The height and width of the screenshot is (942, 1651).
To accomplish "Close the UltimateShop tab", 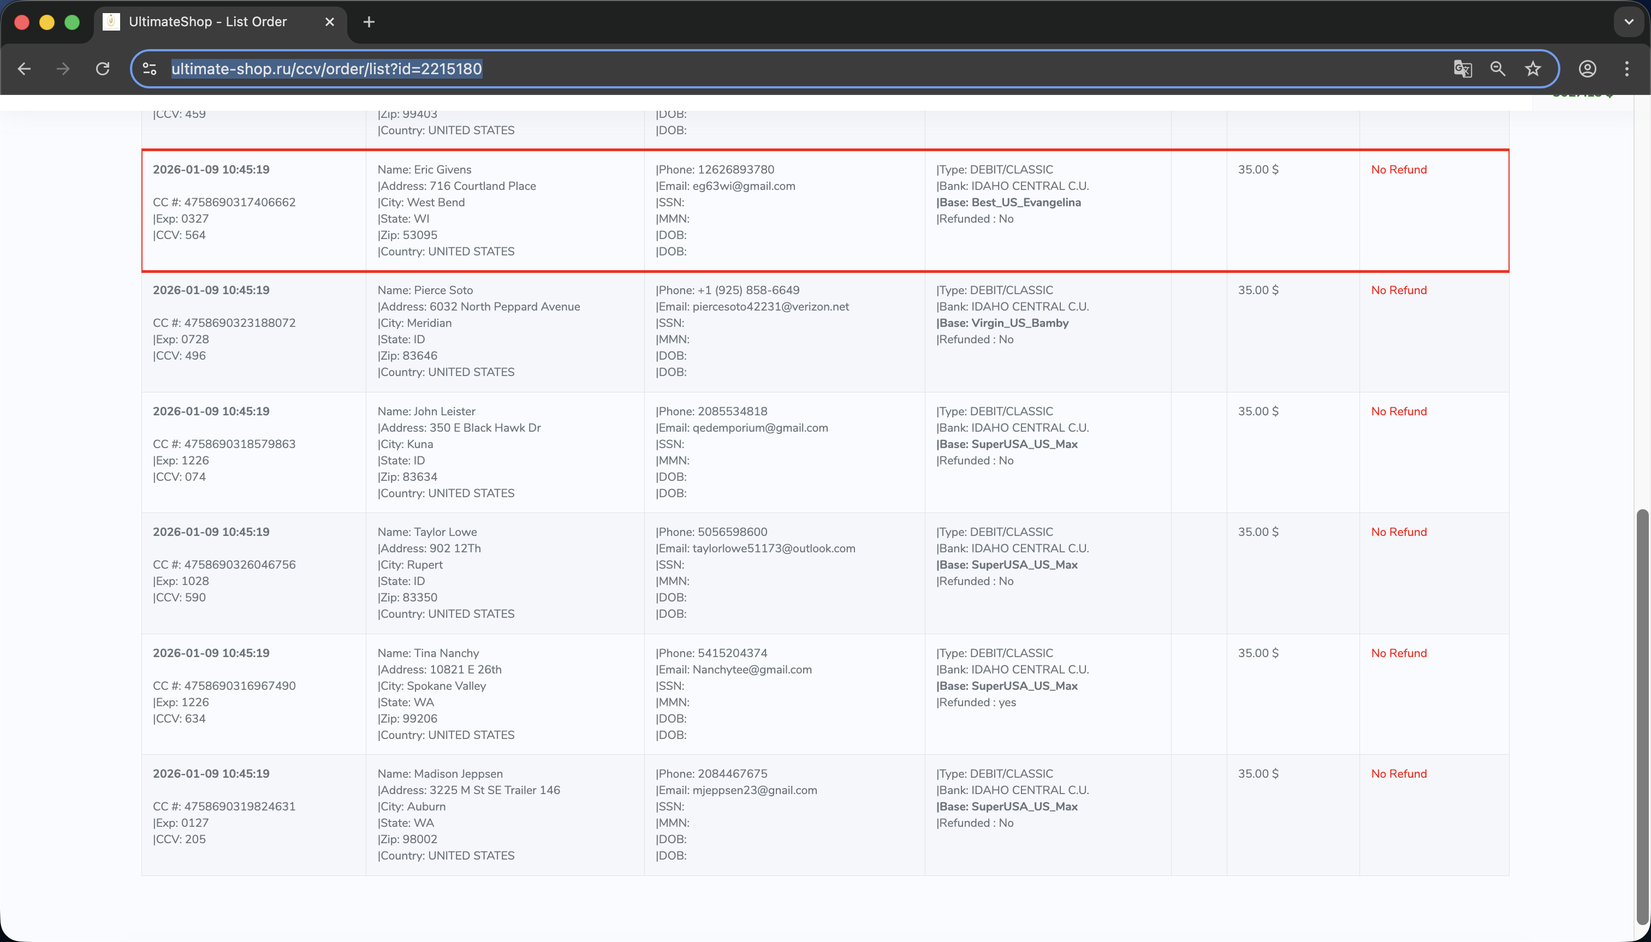I will coord(329,21).
